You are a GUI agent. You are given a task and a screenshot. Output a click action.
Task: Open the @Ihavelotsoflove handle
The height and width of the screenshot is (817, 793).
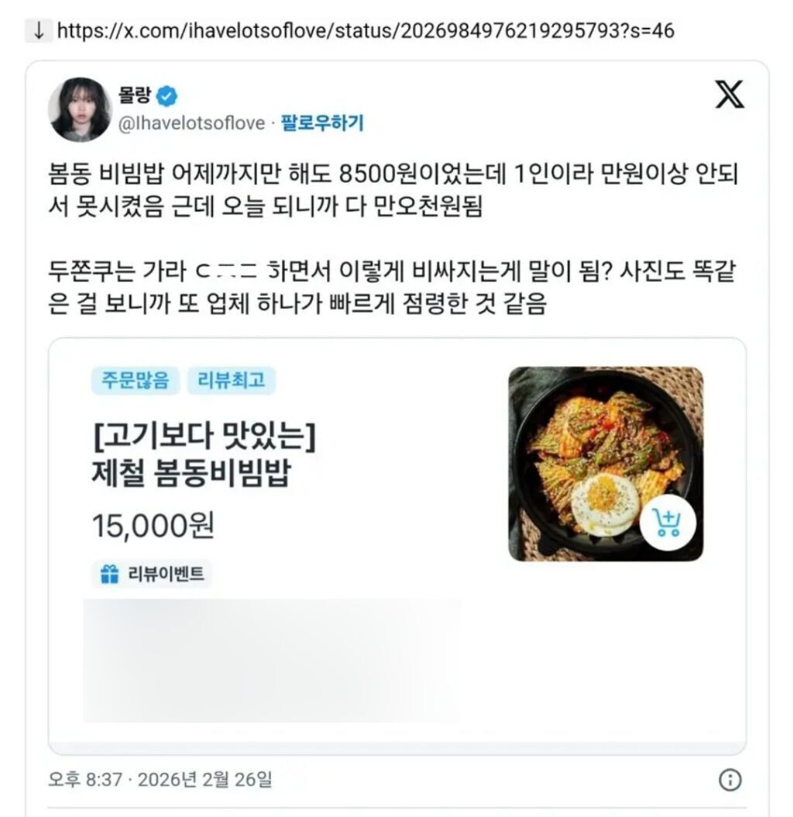pos(192,123)
